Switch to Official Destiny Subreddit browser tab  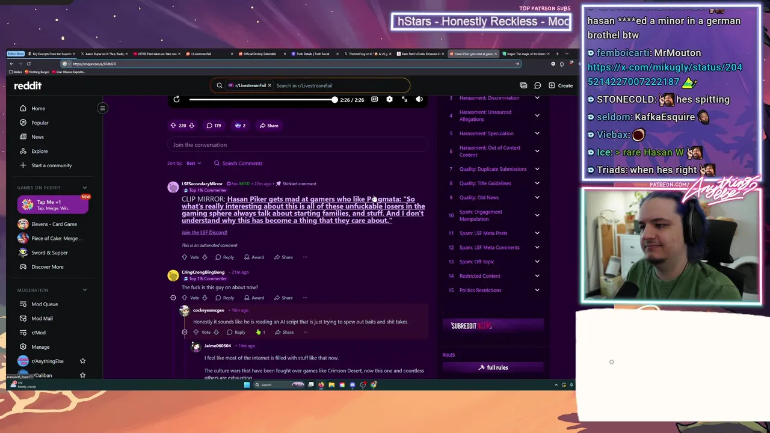pyautogui.click(x=260, y=54)
